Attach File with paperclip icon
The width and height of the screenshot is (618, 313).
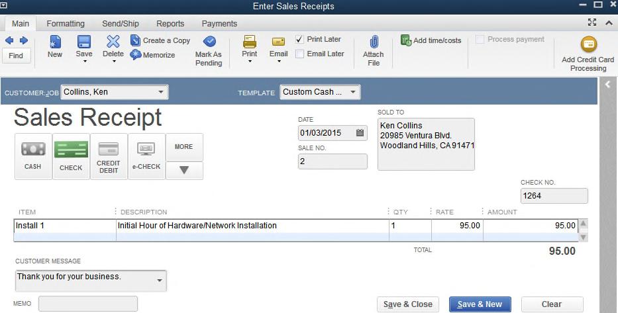373,51
